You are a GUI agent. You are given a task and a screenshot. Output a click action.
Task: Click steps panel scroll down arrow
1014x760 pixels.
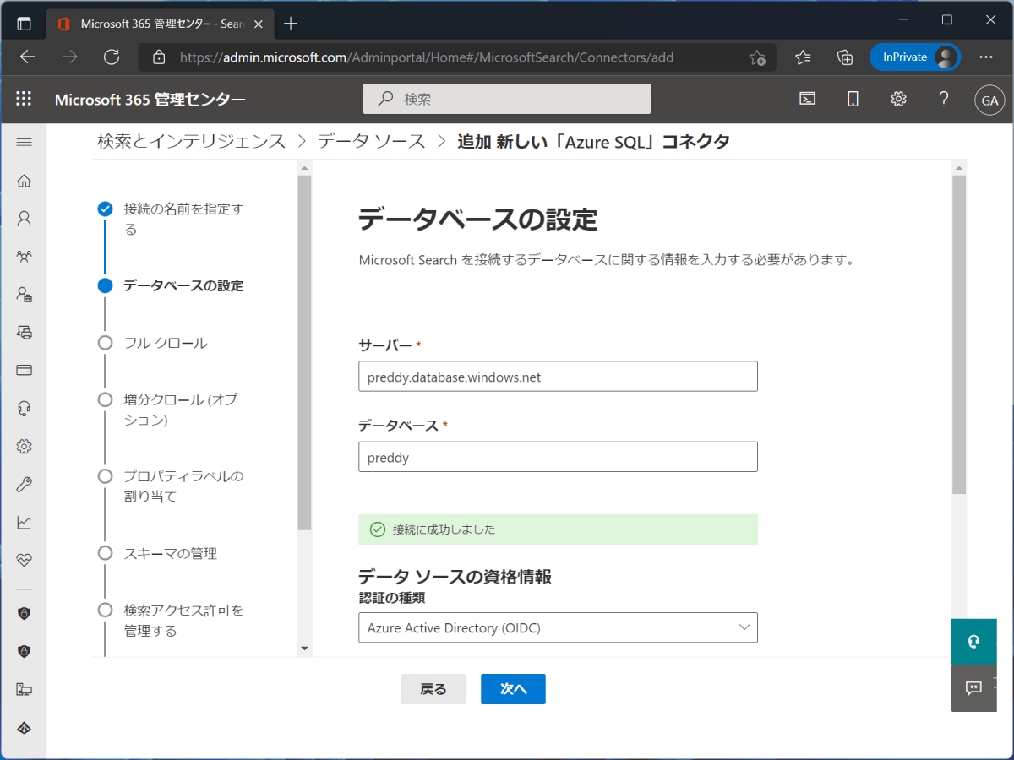click(304, 648)
